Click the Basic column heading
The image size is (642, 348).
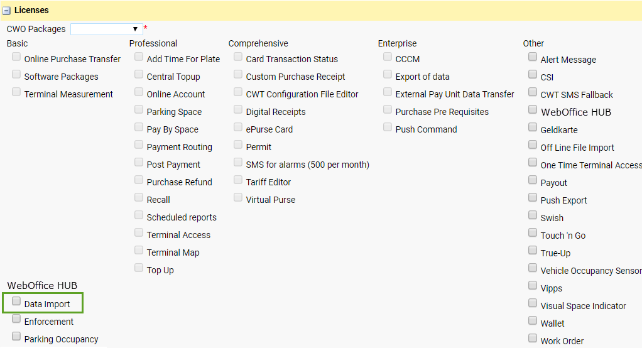click(x=17, y=43)
